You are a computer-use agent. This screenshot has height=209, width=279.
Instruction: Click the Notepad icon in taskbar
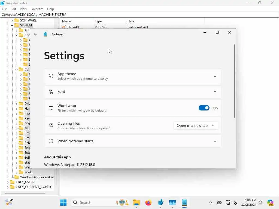click(184, 202)
